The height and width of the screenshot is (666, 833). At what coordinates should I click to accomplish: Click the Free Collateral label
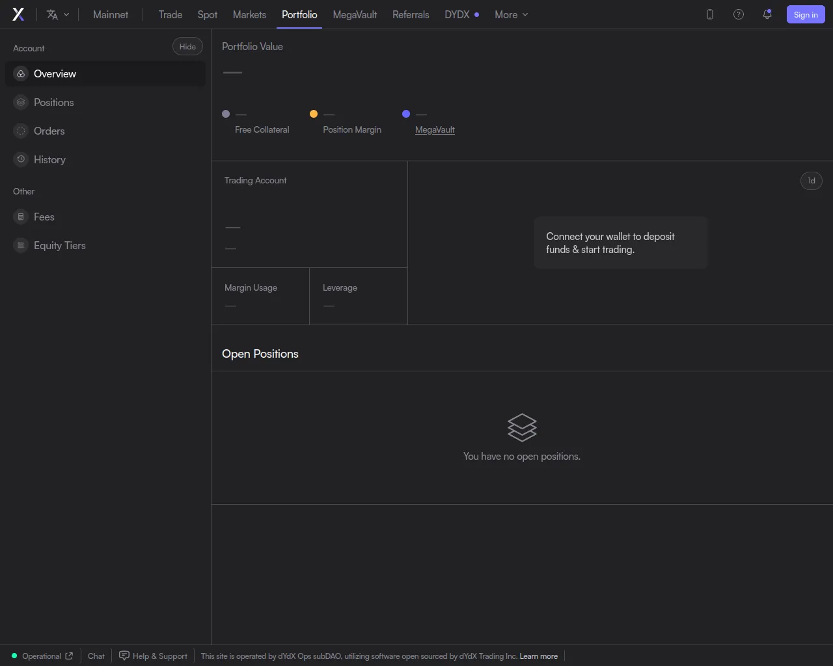click(x=262, y=129)
